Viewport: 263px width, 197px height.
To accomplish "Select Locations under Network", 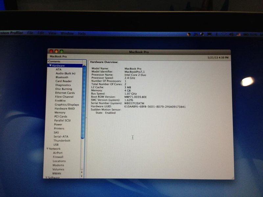I will [x=59, y=161].
